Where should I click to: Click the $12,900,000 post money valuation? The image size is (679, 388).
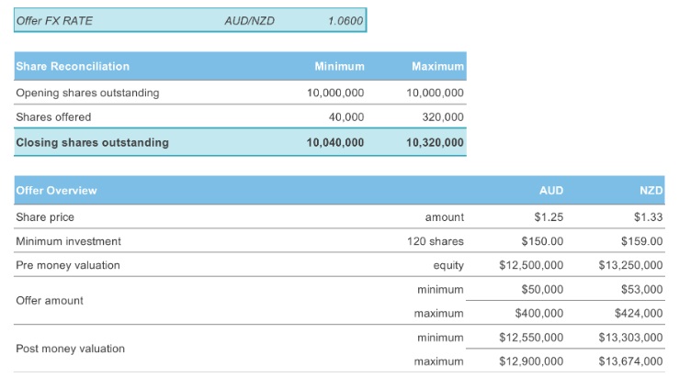pyautogui.click(x=531, y=361)
